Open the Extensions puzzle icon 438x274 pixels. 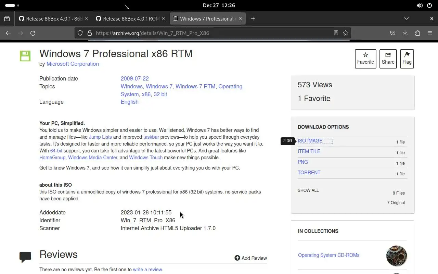pos(417,33)
